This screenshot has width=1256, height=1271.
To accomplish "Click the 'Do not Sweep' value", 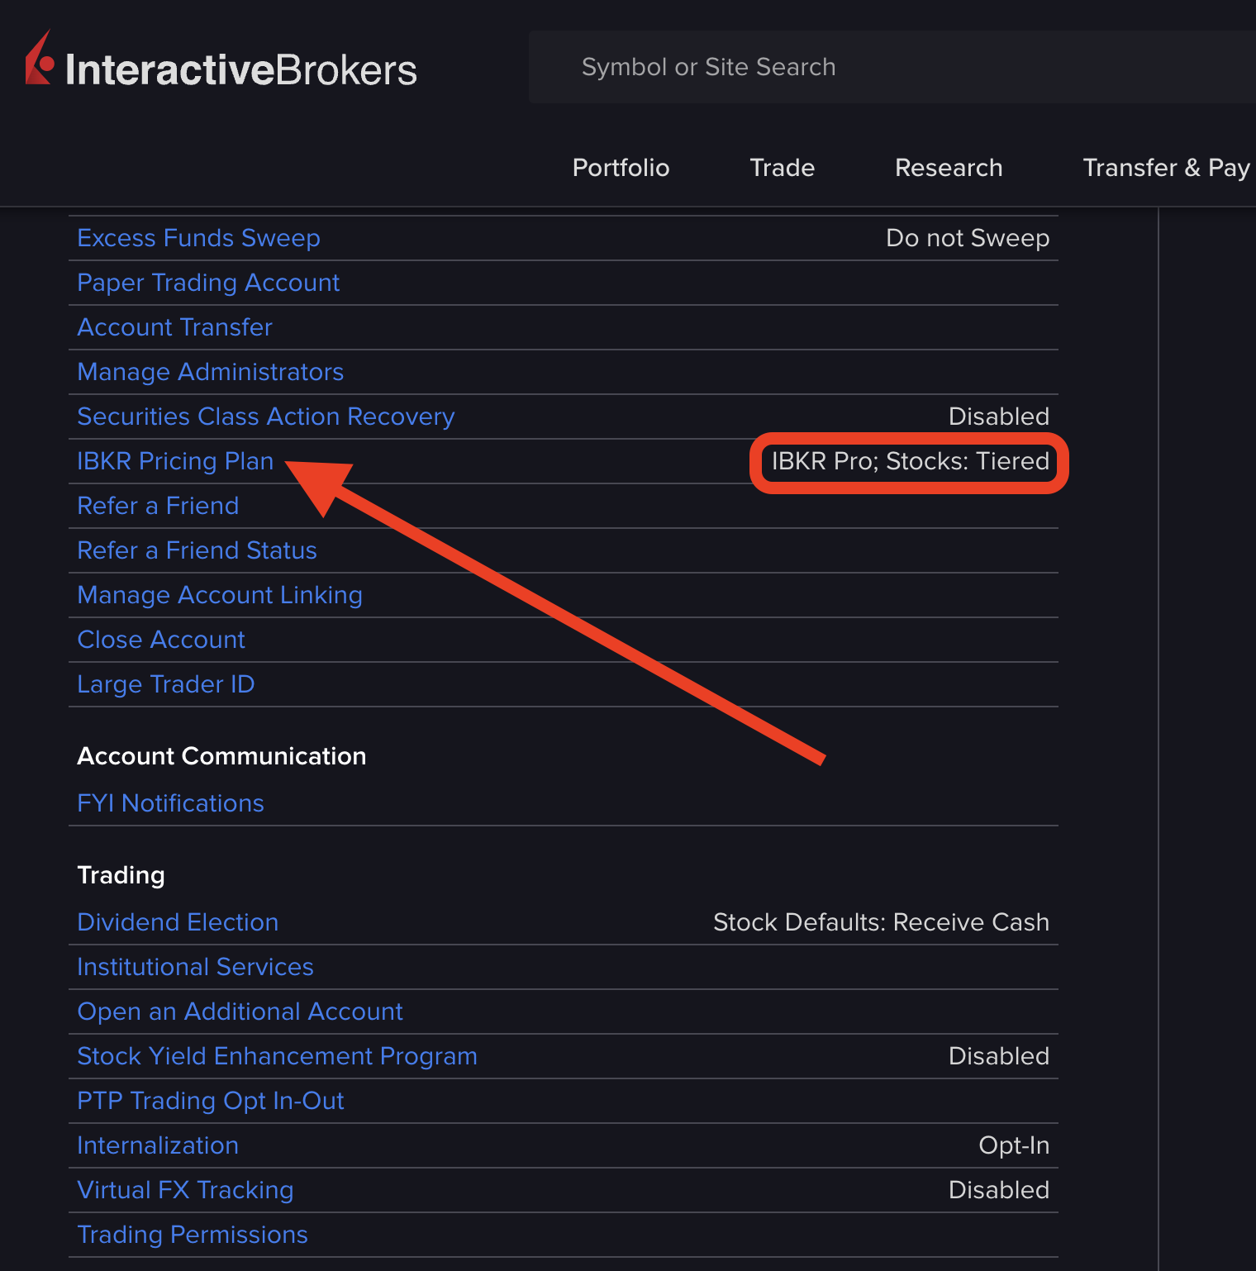I will pos(968,238).
